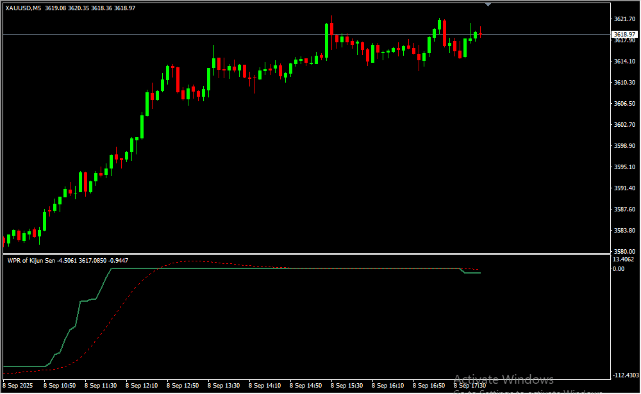Click the 3580.00 price scale label

[x=624, y=251]
